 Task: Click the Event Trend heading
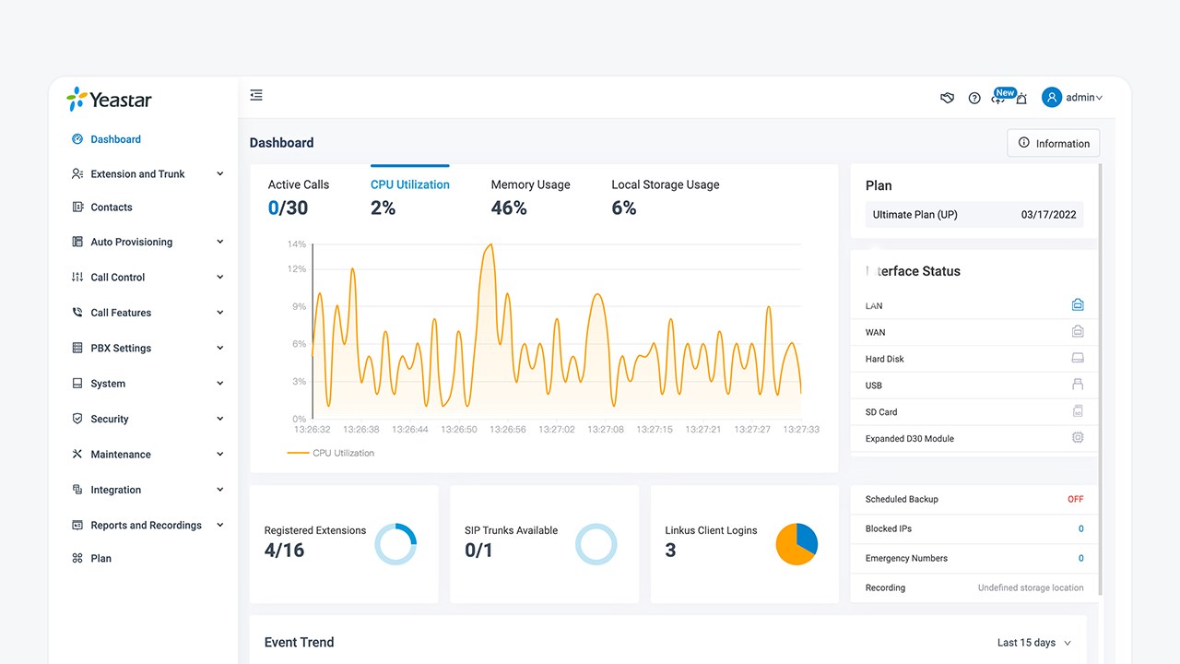(x=299, y=643)
